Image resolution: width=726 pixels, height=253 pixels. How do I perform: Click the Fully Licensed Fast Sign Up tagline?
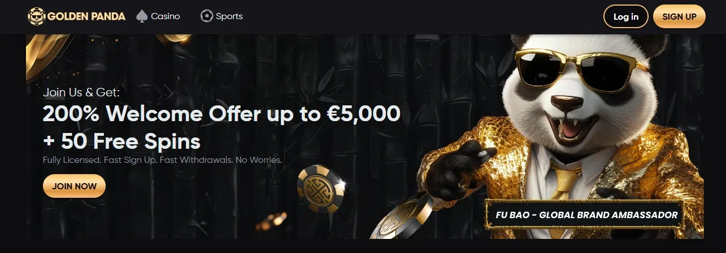pos(162,160)
